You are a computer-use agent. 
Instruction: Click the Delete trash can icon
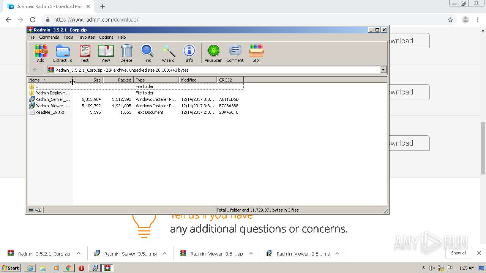(x=126, y=53)
